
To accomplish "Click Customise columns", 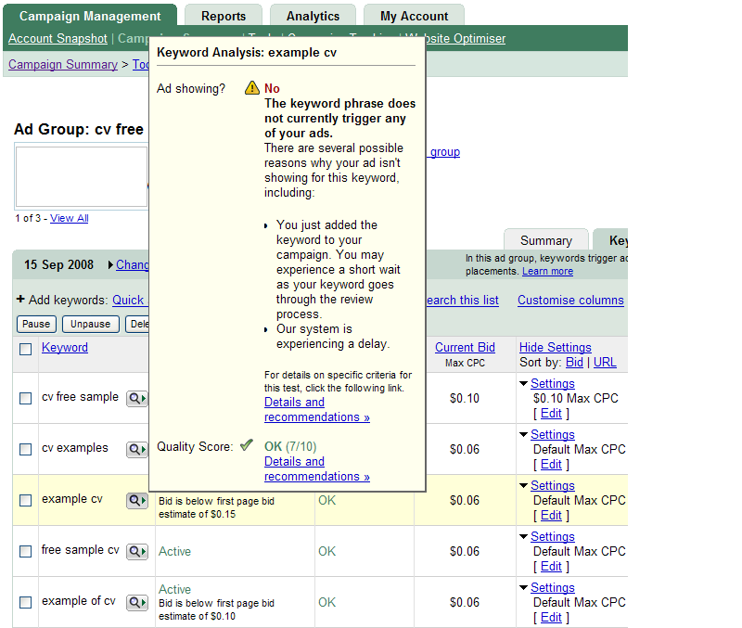I will pos(570,300).
